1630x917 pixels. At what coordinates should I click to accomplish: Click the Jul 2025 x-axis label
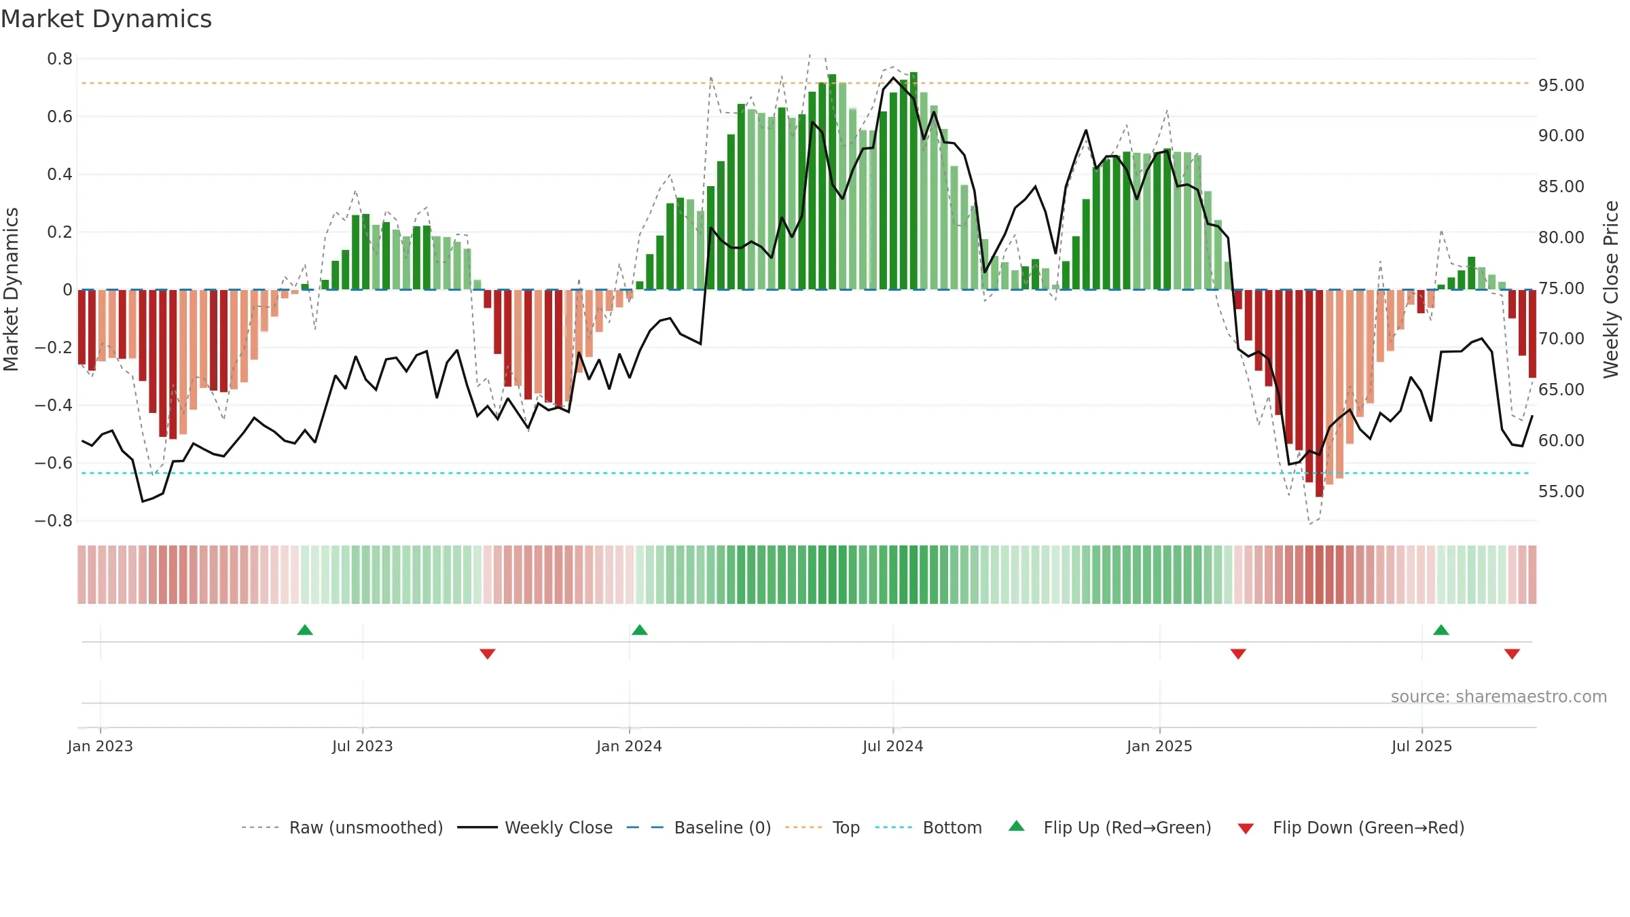[x=1422, y=746]
